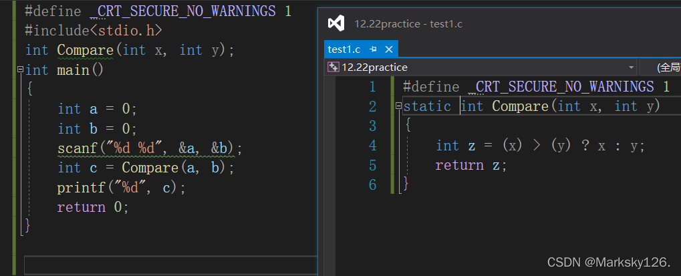
Task: Click 'int b = 0;' line
Action: 98,128
